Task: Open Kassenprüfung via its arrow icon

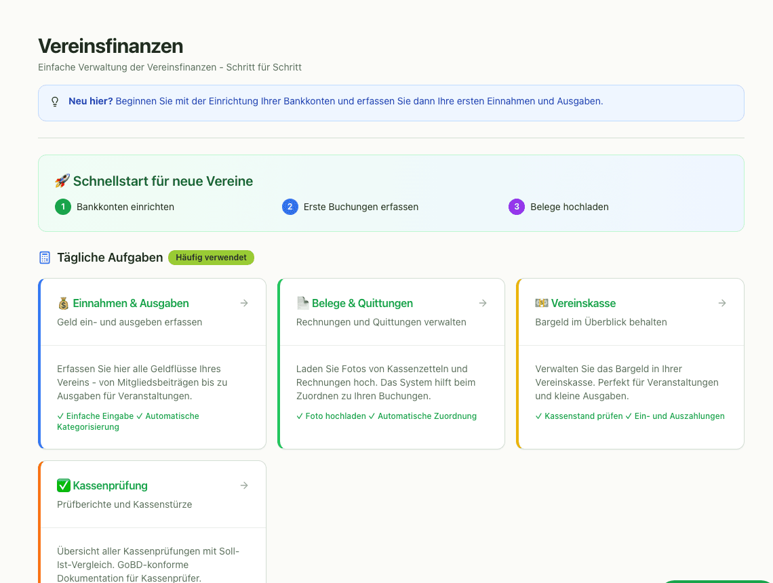Action: 244,485
